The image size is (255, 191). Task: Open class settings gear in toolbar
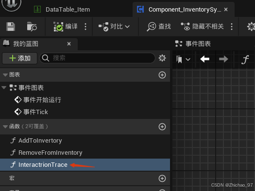click(x=251, y=27)
